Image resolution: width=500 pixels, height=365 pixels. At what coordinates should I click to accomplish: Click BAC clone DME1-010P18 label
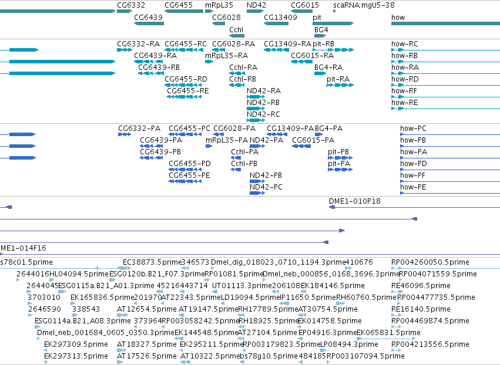pyautogui.click(x=355, y=201)
